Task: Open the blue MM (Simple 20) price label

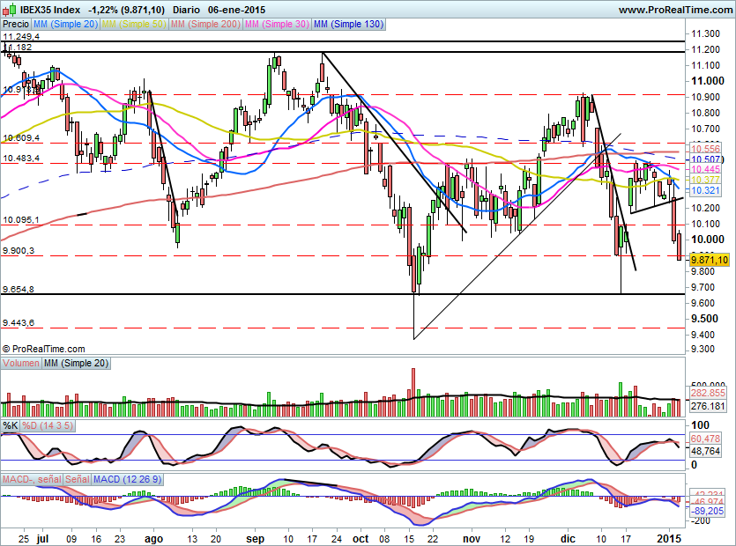Action: pos(65,24)
